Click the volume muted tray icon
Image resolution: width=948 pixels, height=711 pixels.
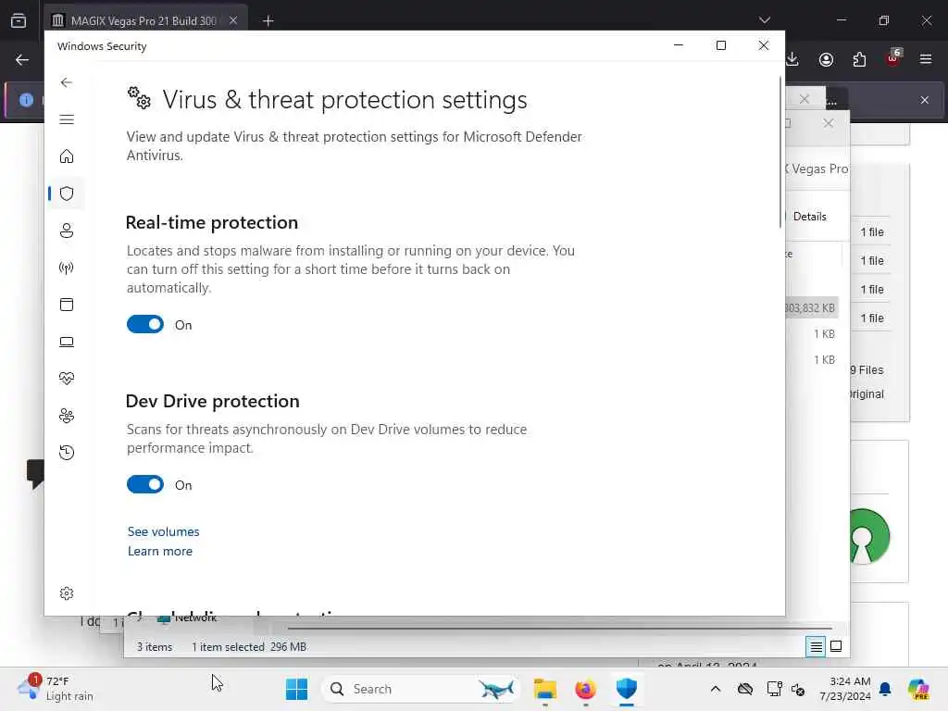pos(798,689)
